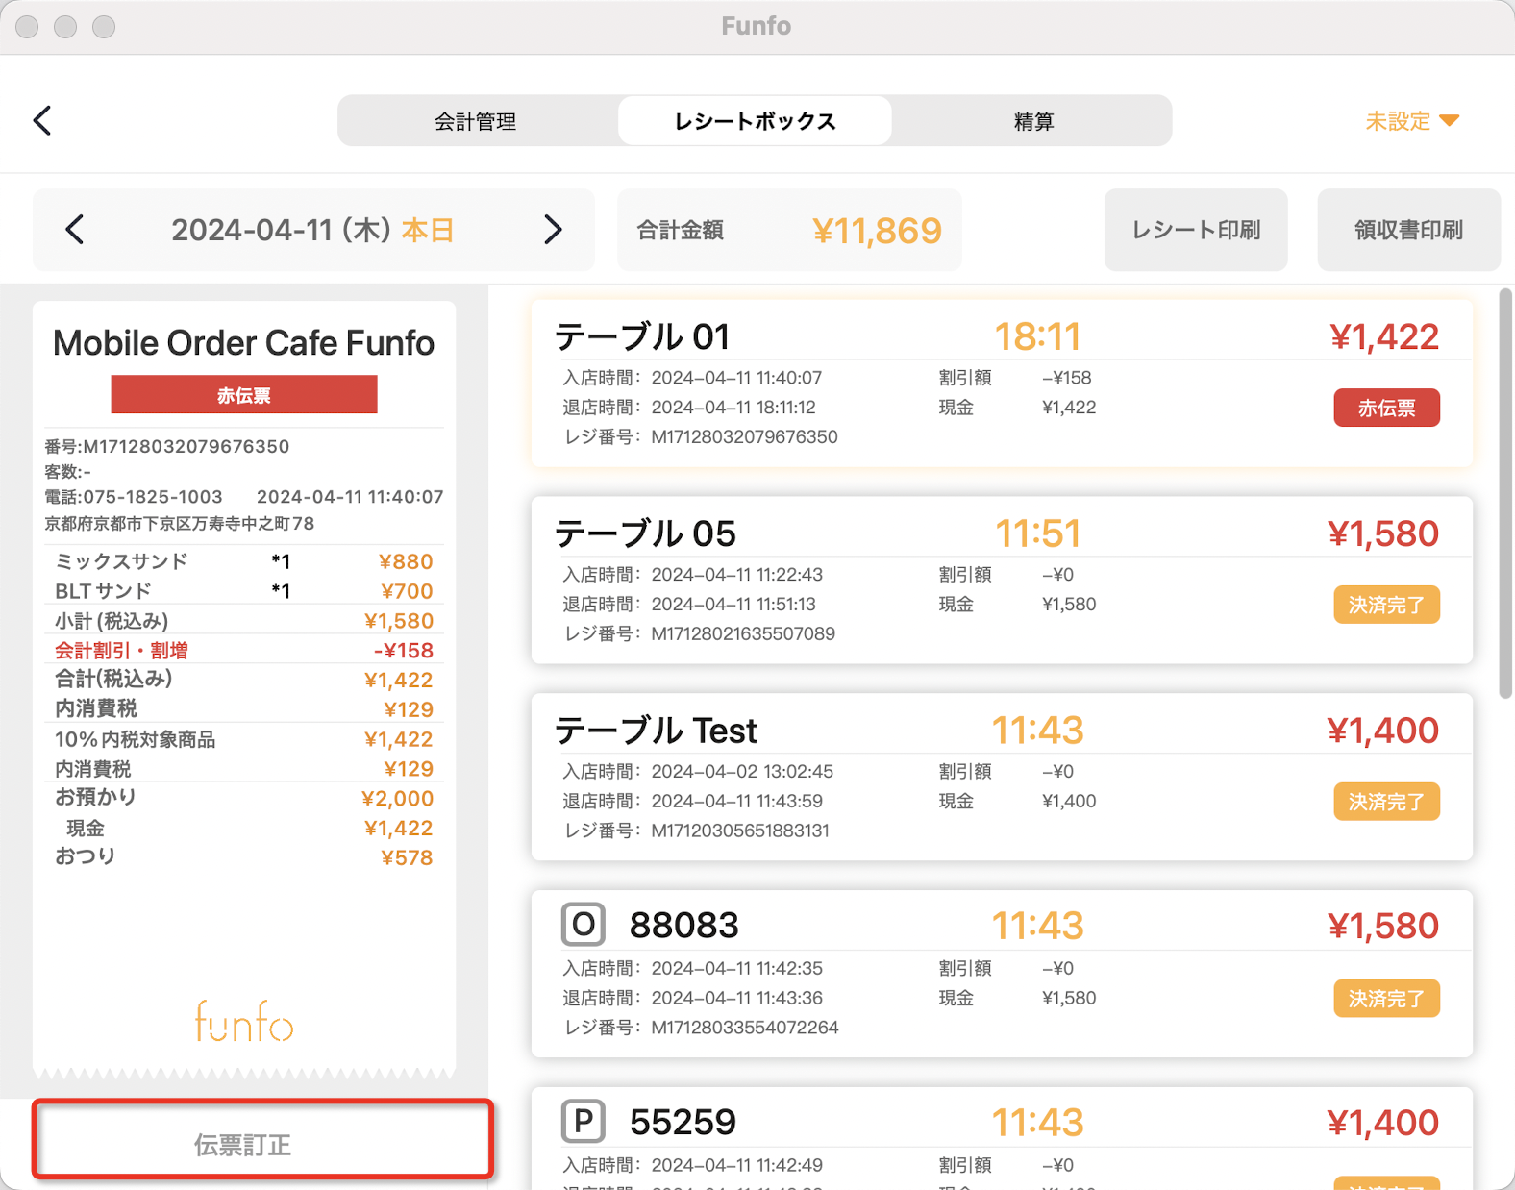The height and width of the screenshot is (1190, 1515).
Task: Click the ミックスサンド line item
Action: coord(244,561)
